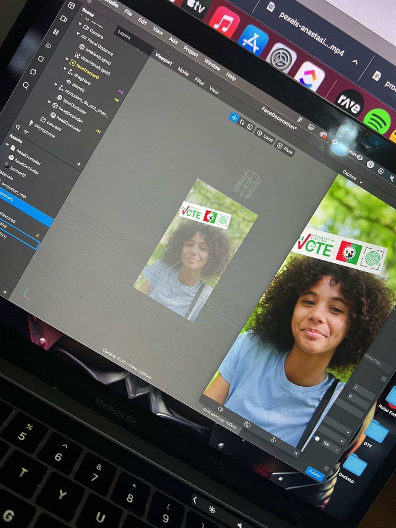Open the View menu in menu bar

(x=158, y=31)
